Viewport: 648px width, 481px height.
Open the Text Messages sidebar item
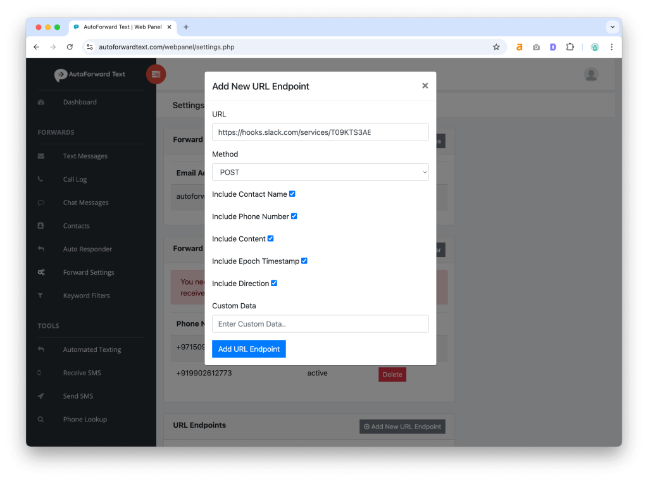point(85,156)
